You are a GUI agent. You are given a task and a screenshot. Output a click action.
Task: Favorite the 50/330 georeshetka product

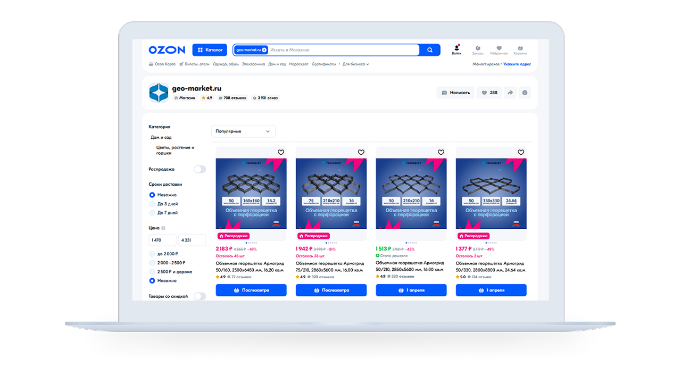(521, 152)
